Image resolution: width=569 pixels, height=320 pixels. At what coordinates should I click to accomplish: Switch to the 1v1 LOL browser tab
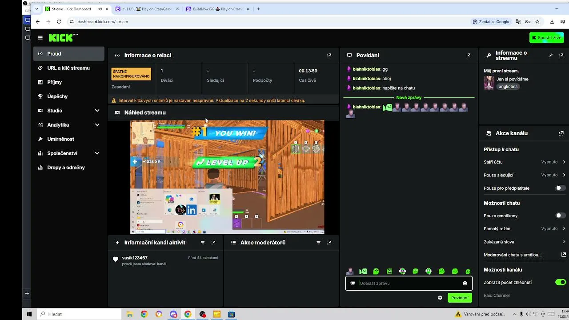tap(147, 9)
